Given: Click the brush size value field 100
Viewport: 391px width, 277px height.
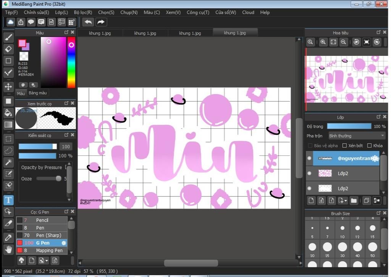Looking at the screenshot, I should [66, 146].
